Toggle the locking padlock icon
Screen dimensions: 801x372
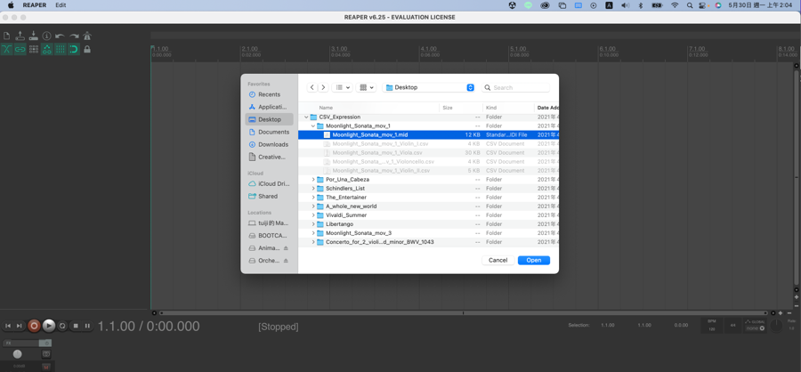pos(87,50)
